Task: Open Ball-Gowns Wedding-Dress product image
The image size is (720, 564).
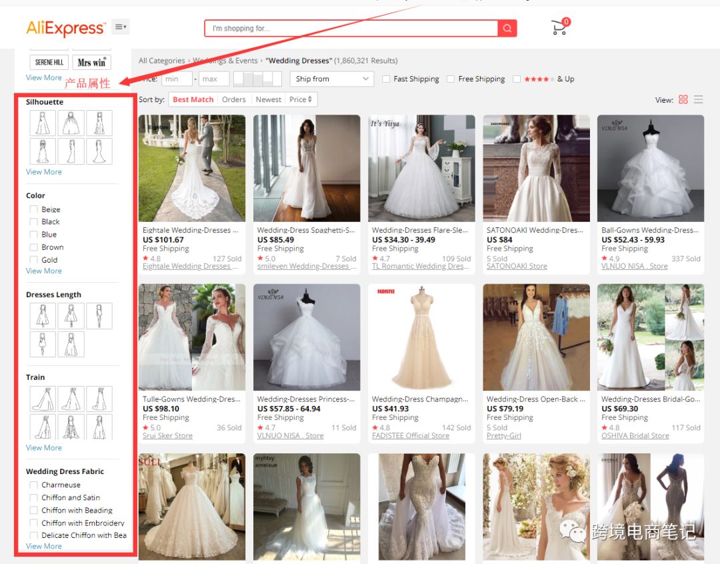Action: click(650, 168)
